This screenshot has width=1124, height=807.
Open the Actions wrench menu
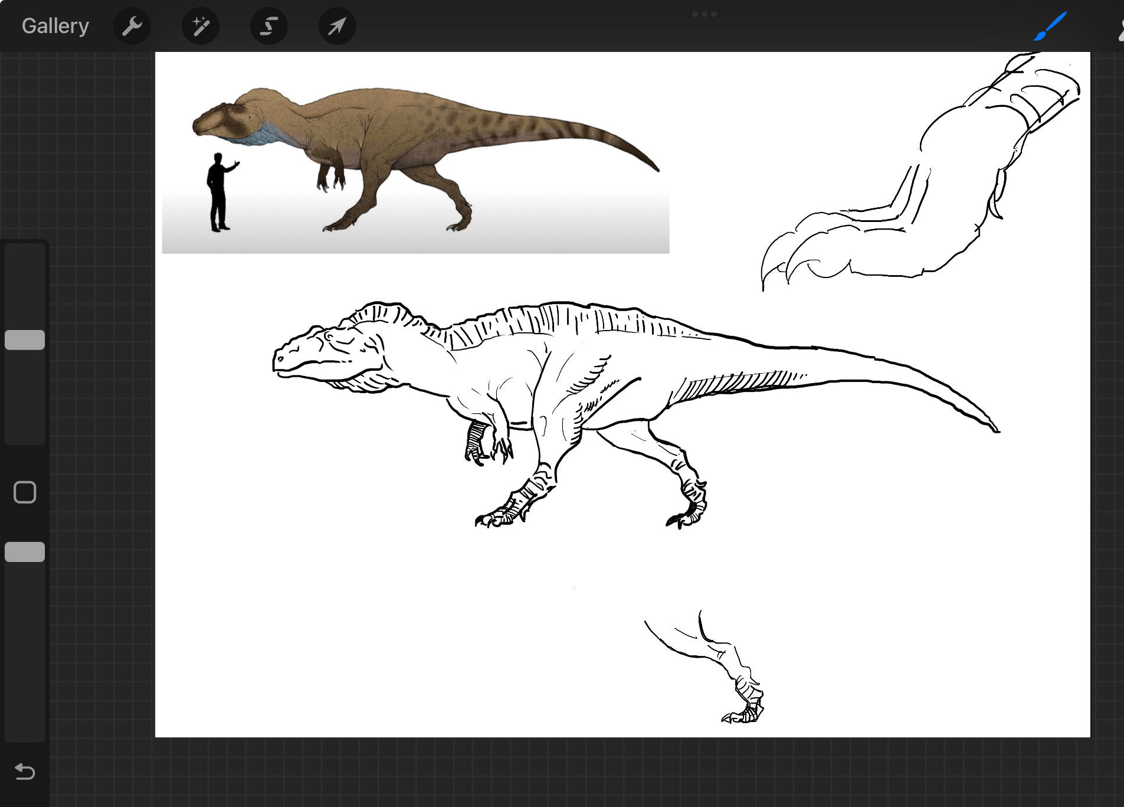coord(132,26)
